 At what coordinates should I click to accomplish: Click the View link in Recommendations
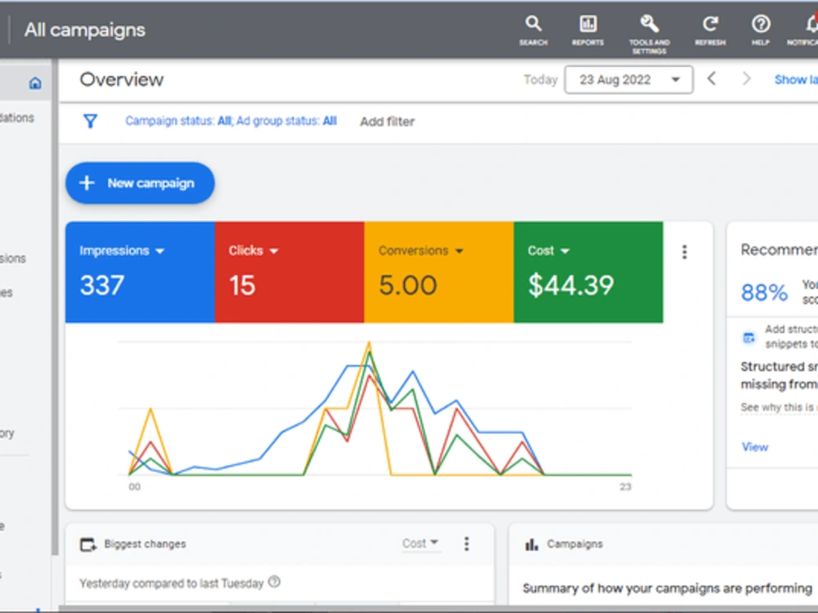(755, 447)
